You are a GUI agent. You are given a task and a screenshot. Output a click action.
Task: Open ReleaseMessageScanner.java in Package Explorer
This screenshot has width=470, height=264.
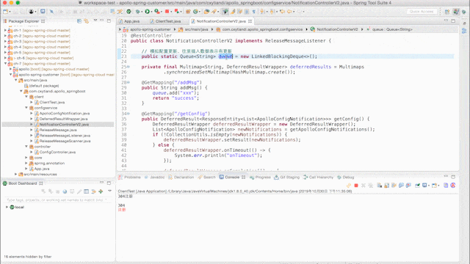[x=65, y=141]
